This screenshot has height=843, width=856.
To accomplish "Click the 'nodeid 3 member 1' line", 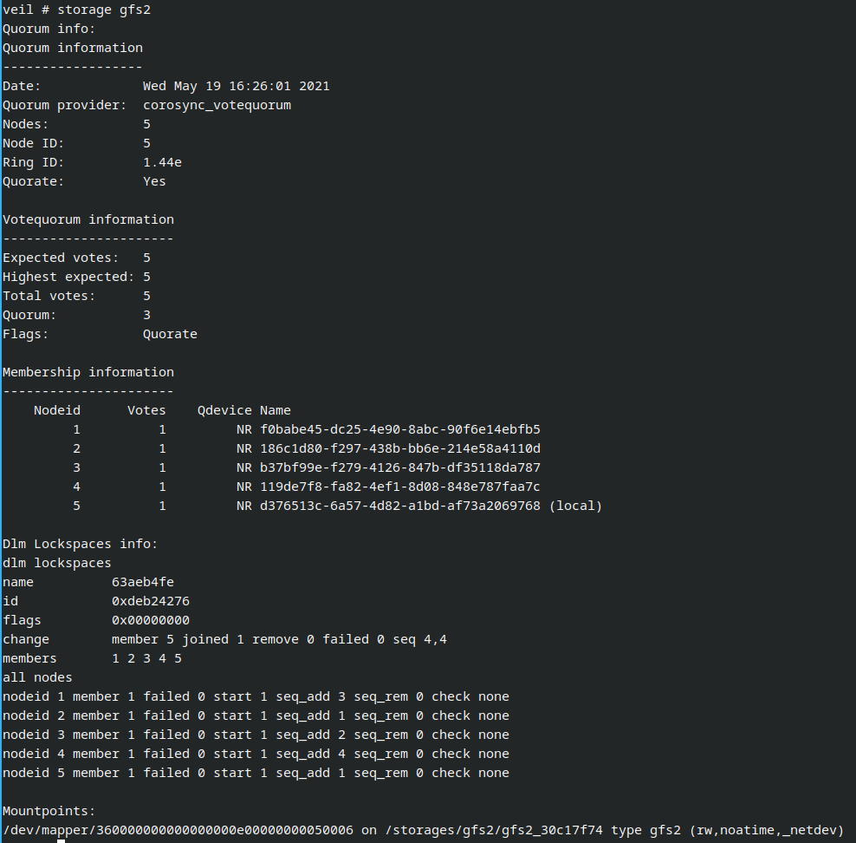I will point(256,735).
